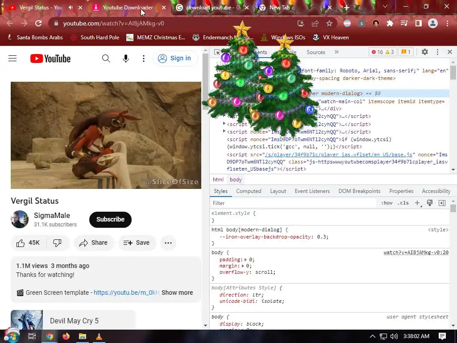Screen dimensions: 457x343
Task: Open YouTube search with magnifier icon
Action: click(x=106, y=59)
